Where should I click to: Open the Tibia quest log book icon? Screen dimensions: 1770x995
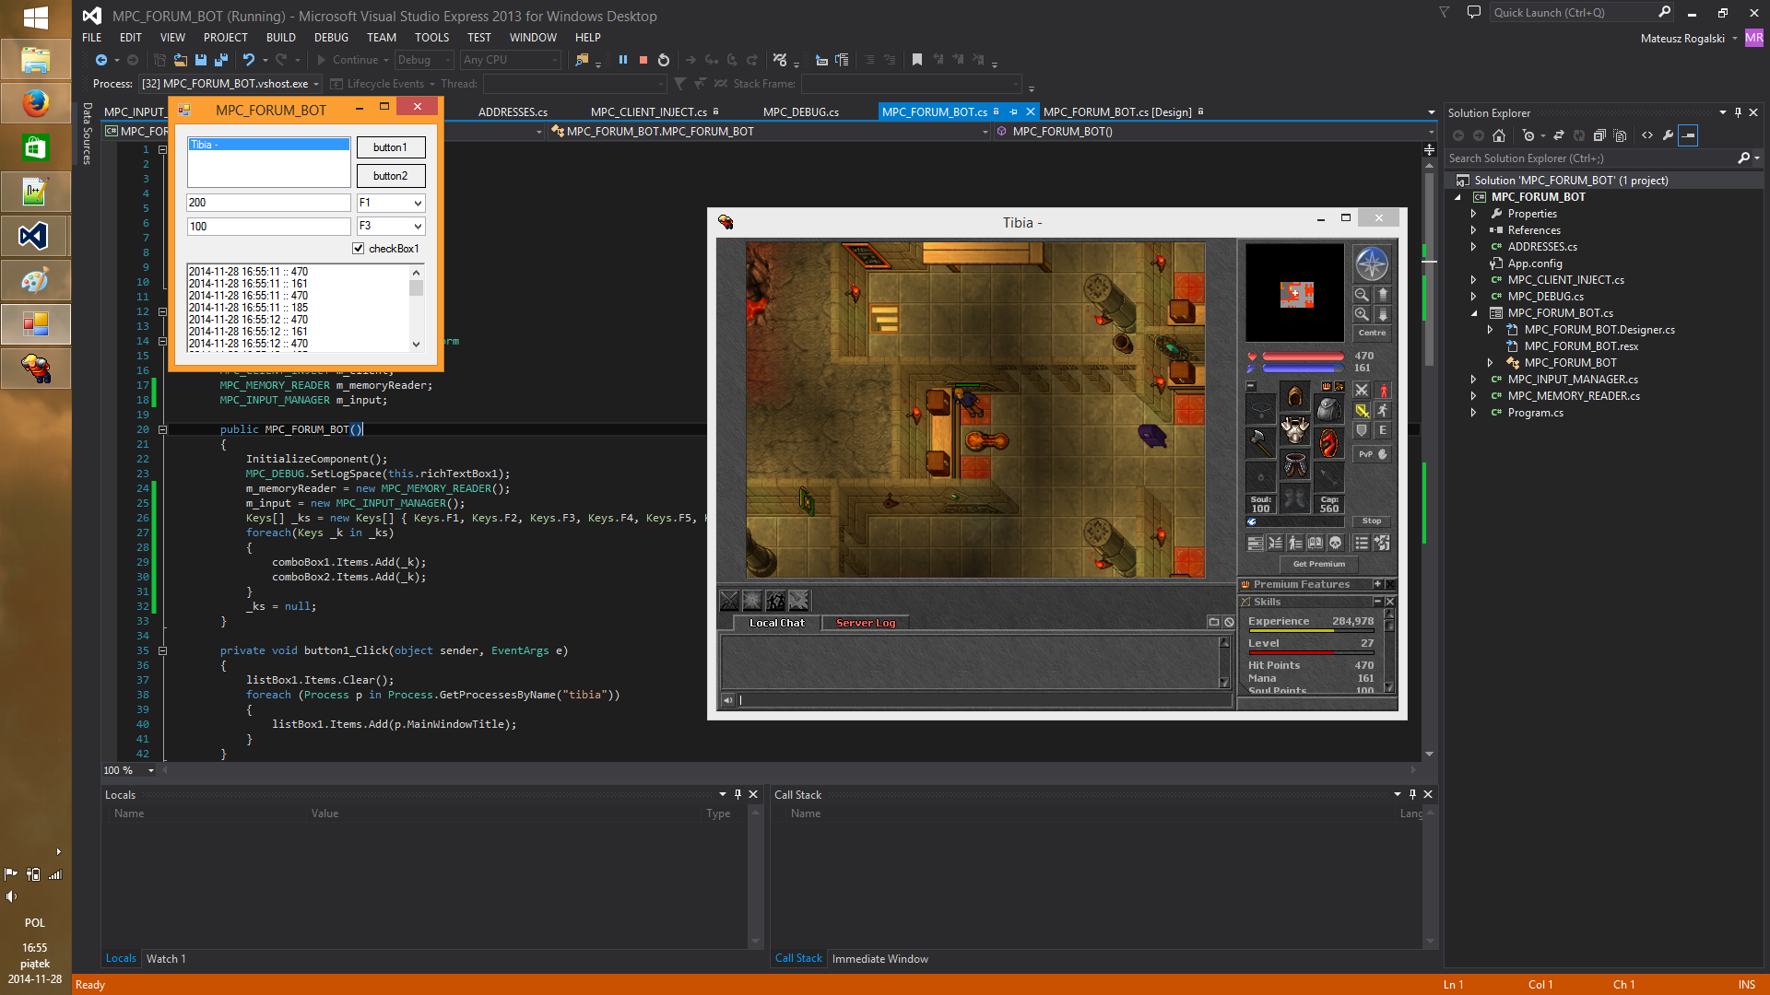pos(1316,543)
